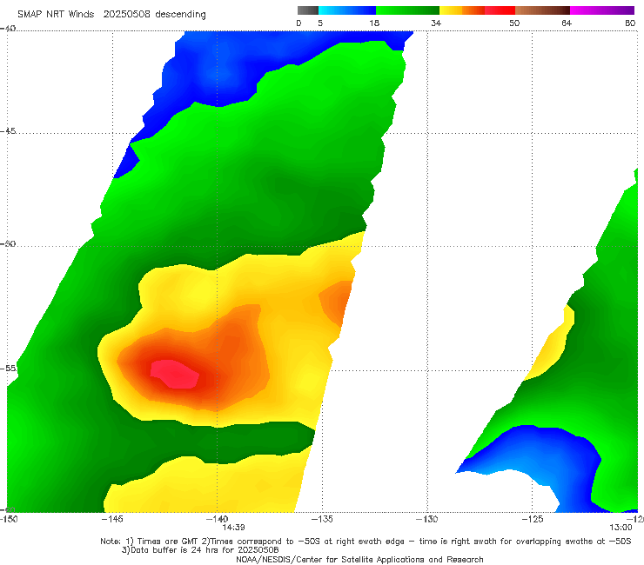
Task: Click the "5" label under the color scale
Action: pyautogui.click(x=320, y=23)
